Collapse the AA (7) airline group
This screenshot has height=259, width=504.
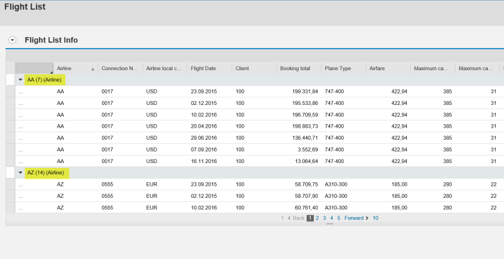coord(21,80)
